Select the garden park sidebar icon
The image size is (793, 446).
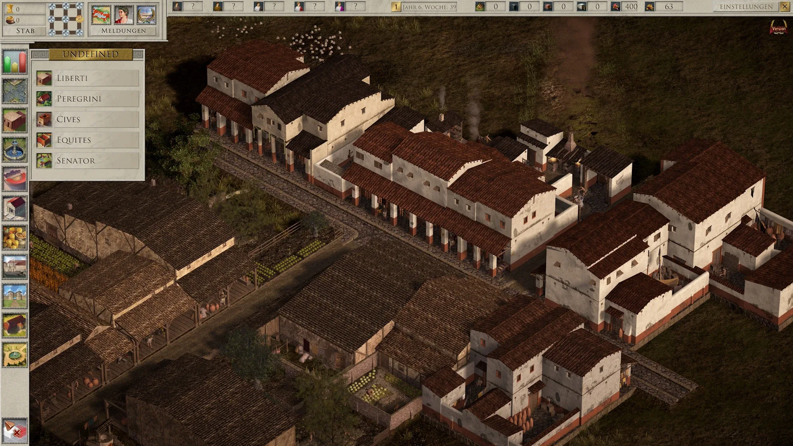[15, 354]
